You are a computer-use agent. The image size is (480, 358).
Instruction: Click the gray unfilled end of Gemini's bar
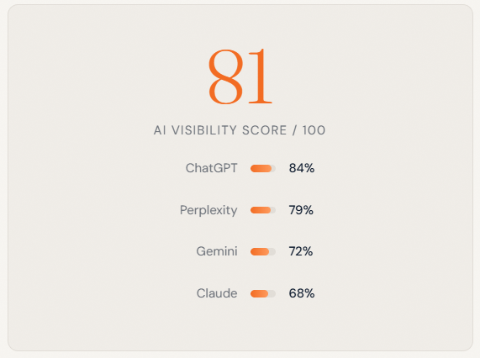272,252
